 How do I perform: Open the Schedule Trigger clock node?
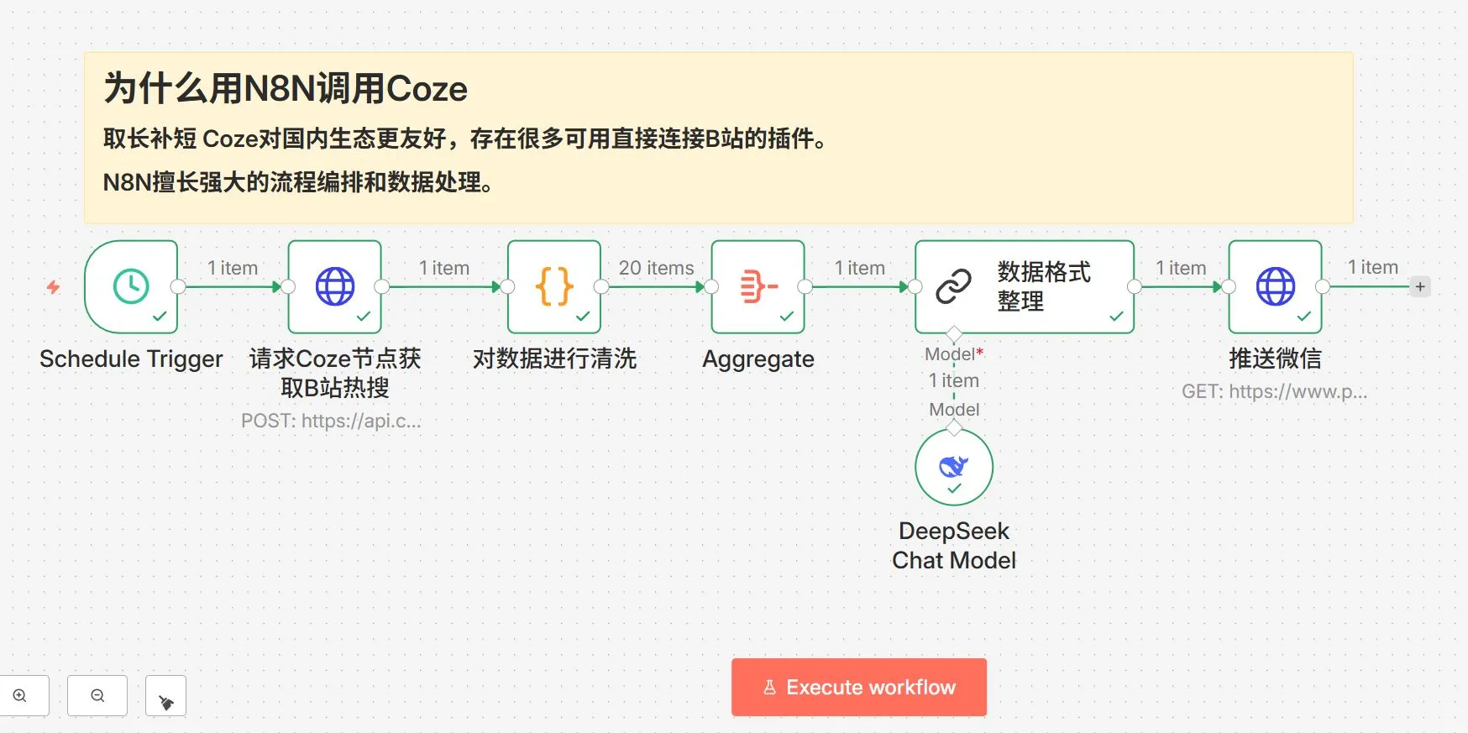click(x=131, y=287)
